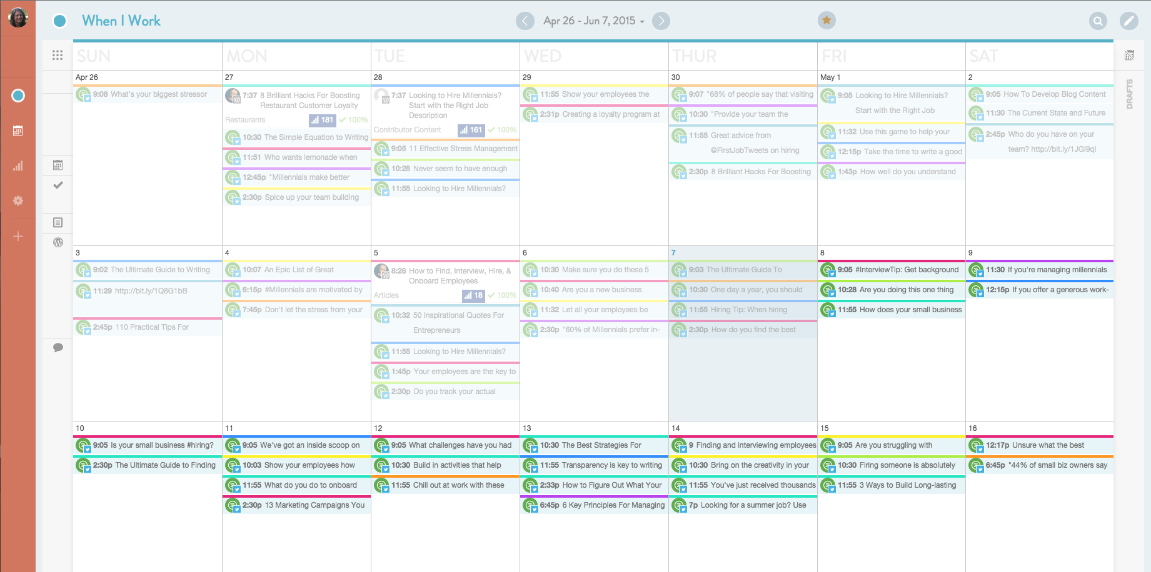Click Twitter profile icon on 11:30 If you're managing millennials
Viewport: 1151px width, 572px height.
(976, 270)
